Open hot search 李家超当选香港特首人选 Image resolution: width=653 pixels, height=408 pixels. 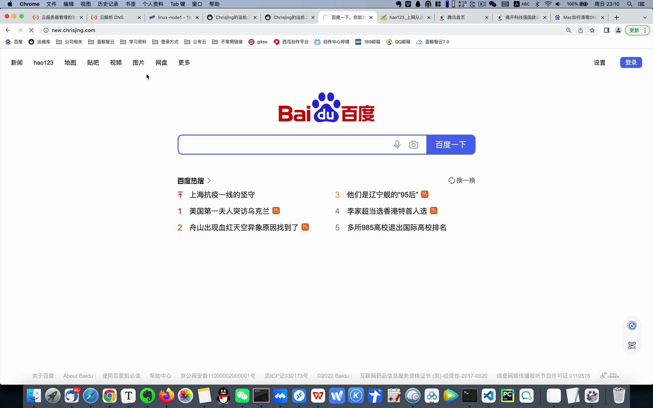pyautogui.click(x=387, y=211)
